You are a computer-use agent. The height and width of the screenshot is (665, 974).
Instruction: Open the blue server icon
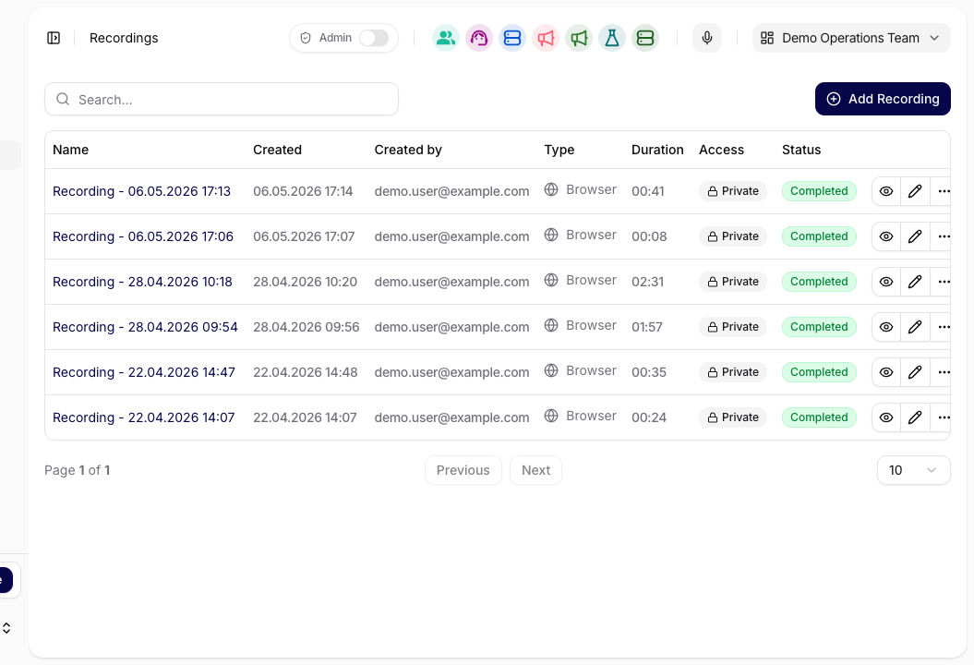tap(511, 38)
